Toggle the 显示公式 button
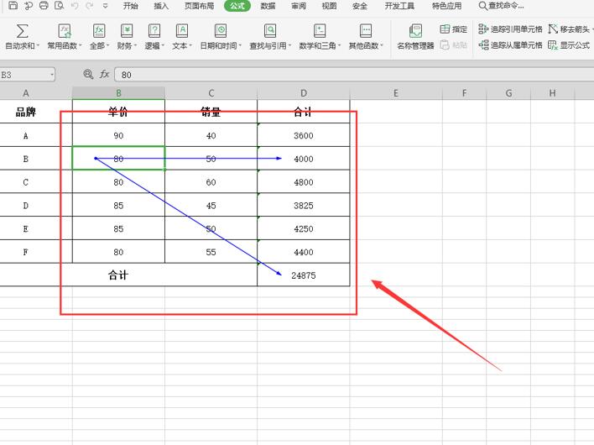 point(570,45)
